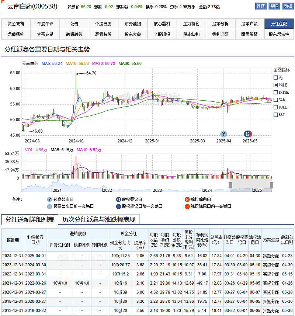Open the 资金流向 tab
295x316 pixels.
(x=15, y=24)
